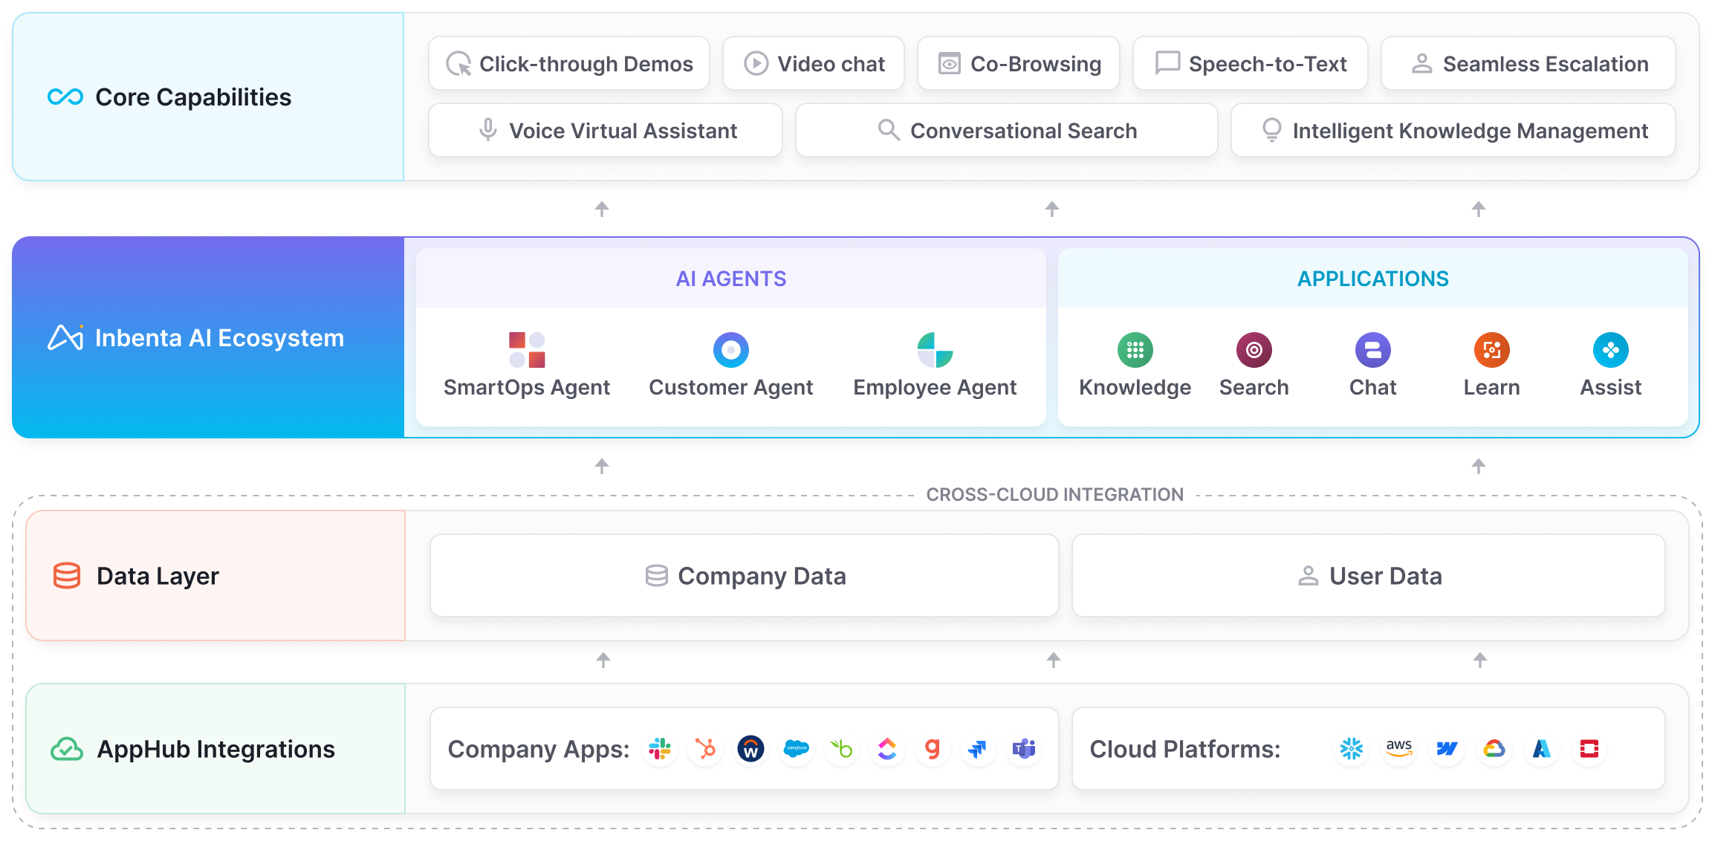The width and height of the screenshot is (1712, 853).
Task: Click the green BambooHR icon
Action: coord(842,749)
